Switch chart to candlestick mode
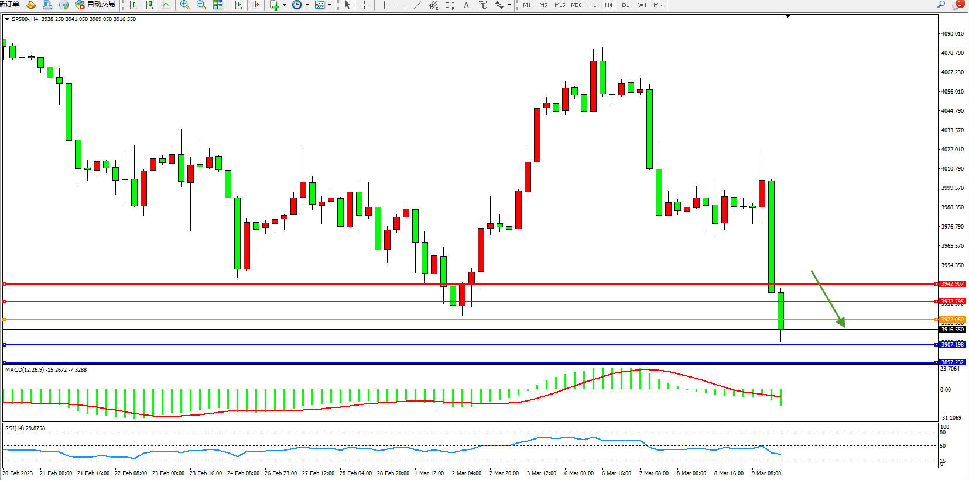This screenshot has height=481, width=969. 150,5
